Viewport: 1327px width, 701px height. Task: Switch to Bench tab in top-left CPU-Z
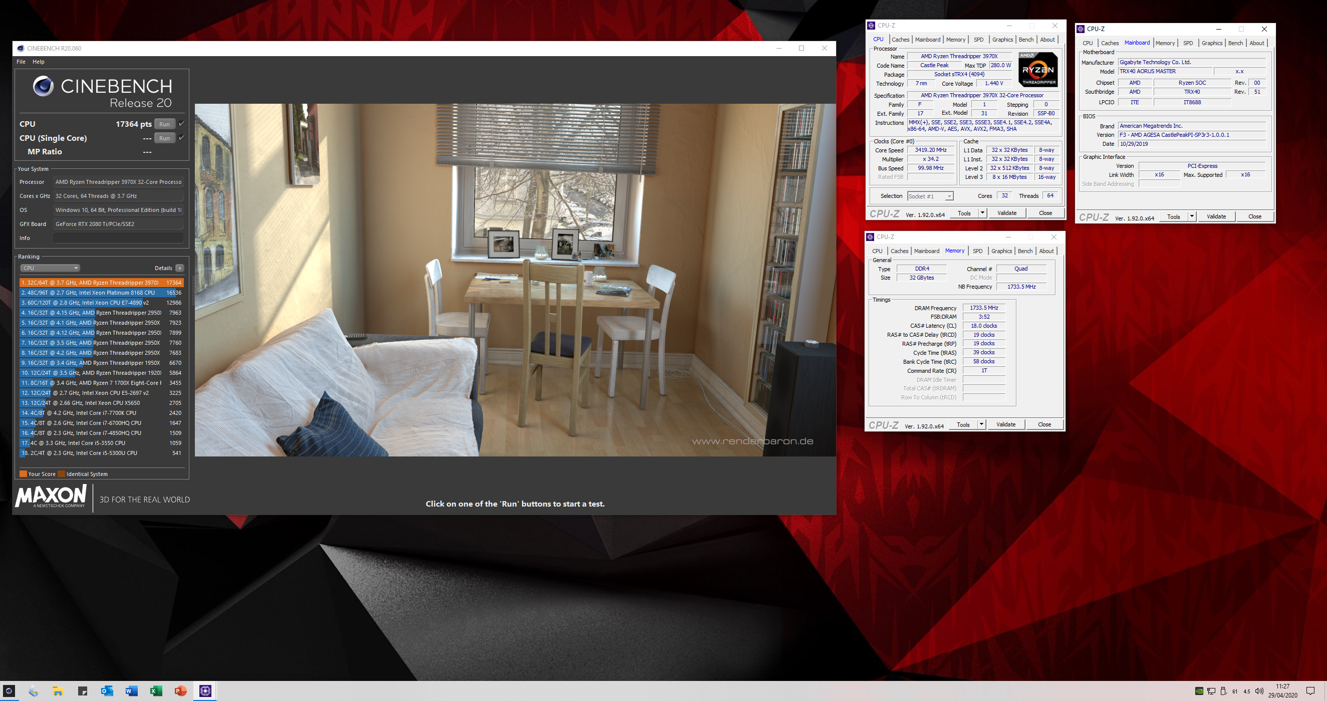(1026, 40)
